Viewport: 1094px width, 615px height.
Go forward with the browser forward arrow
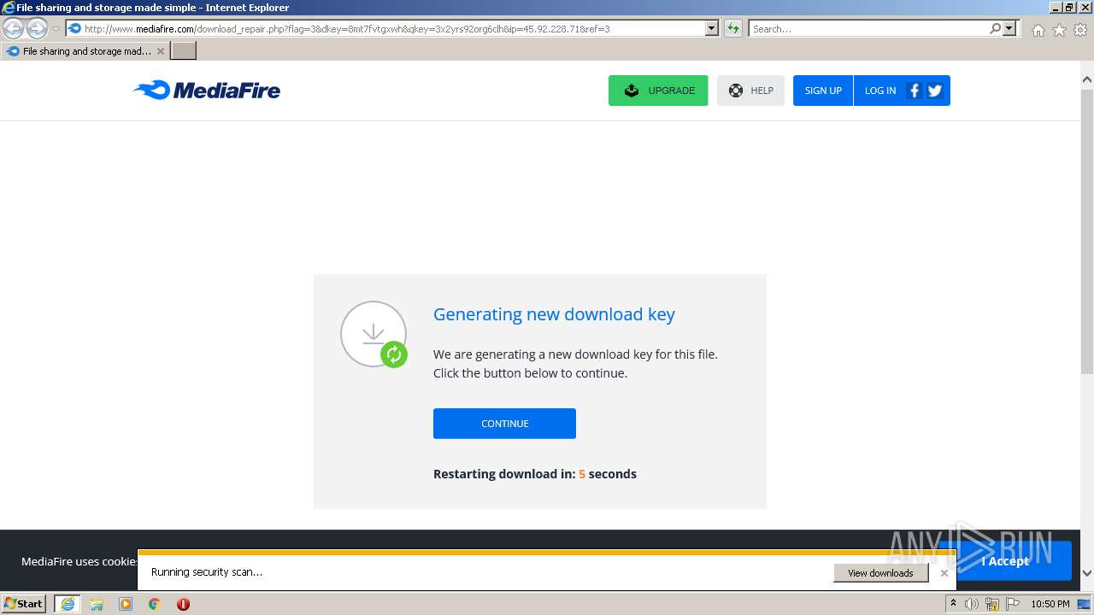point(37,29)
